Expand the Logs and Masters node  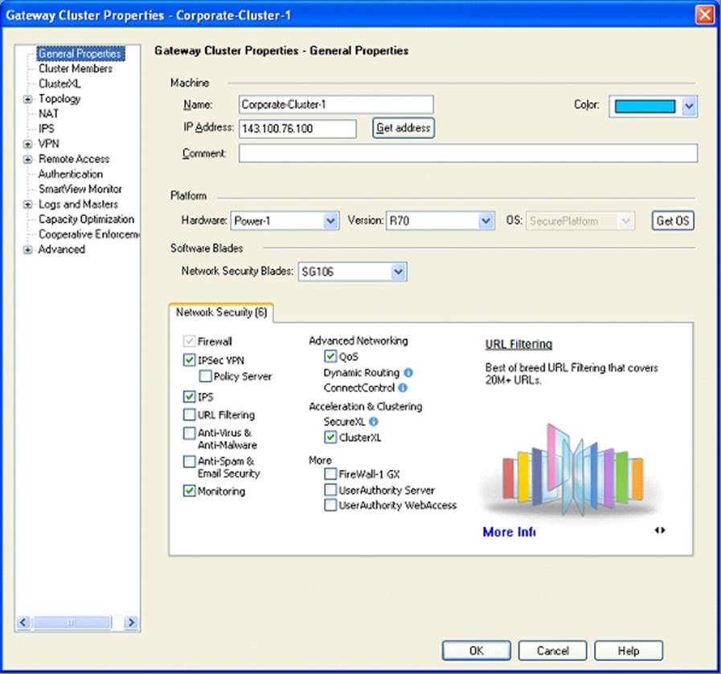28,205
